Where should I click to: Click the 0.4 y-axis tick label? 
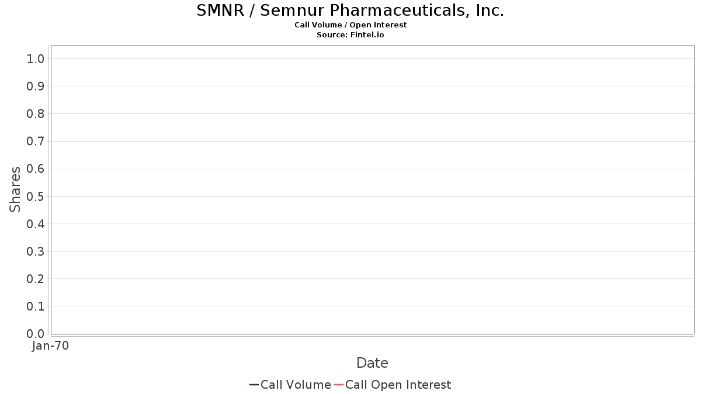coord(36,224)
